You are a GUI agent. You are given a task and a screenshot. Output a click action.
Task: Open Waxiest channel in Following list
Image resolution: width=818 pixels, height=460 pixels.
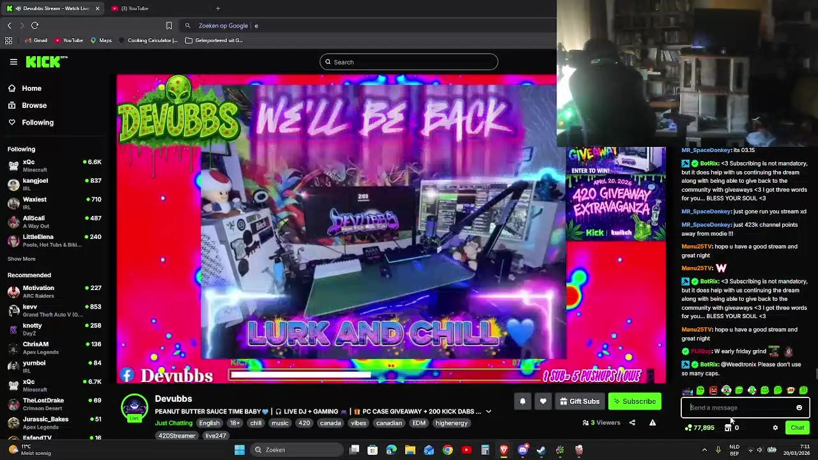54,203
